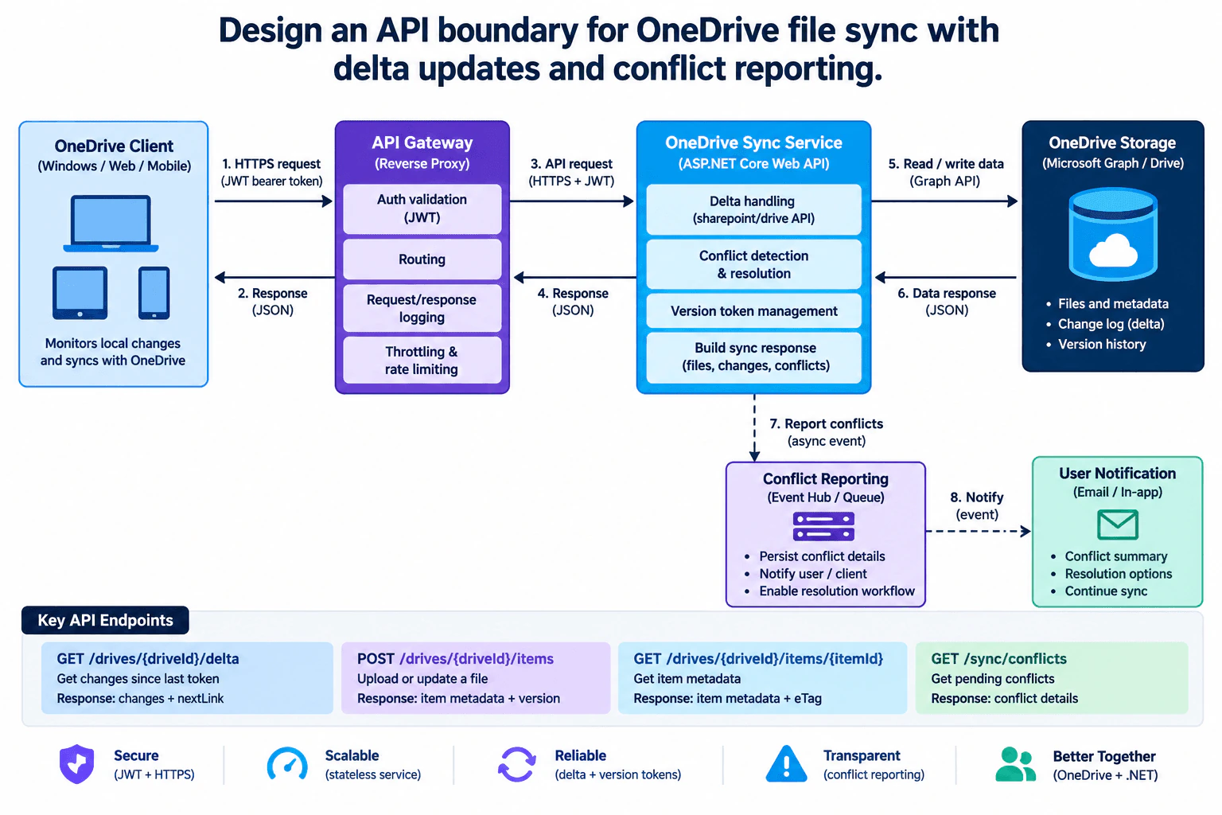Click the '7. Report conflicts' label
This screenshot has height=815, width=1222.
pyautogui.click(x=827, y=424)
